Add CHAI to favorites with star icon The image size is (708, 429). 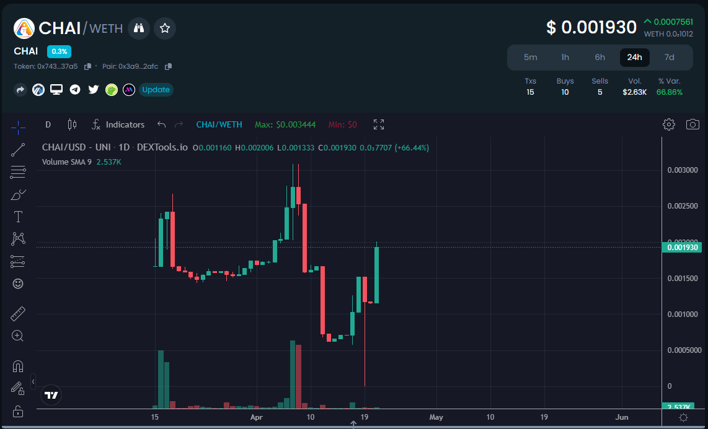click(x=165, y=28)
